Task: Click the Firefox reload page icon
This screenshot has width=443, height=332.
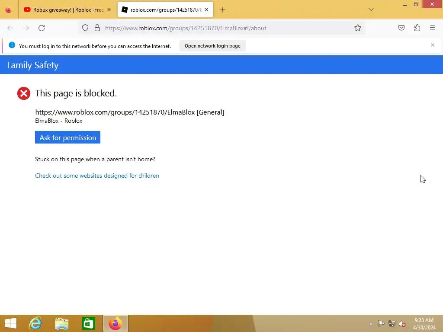Action: point(42,28)
